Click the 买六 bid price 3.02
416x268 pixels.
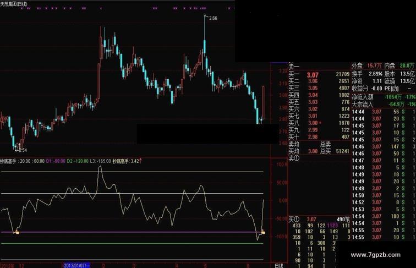point(313,109)
